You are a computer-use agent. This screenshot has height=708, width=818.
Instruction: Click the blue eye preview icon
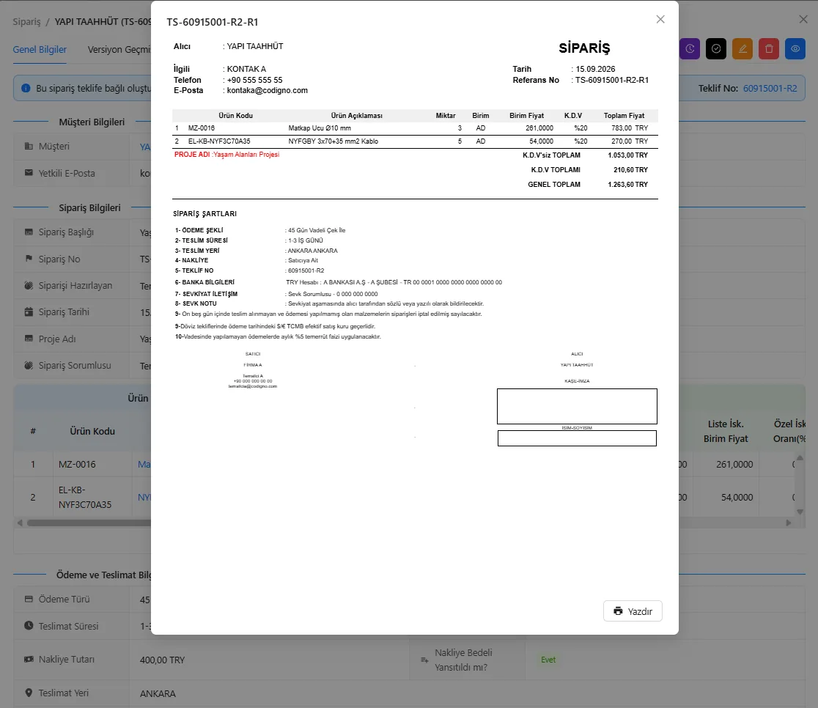(x=795, y=49)
